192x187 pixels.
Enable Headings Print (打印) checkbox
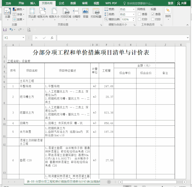(153, 19)
